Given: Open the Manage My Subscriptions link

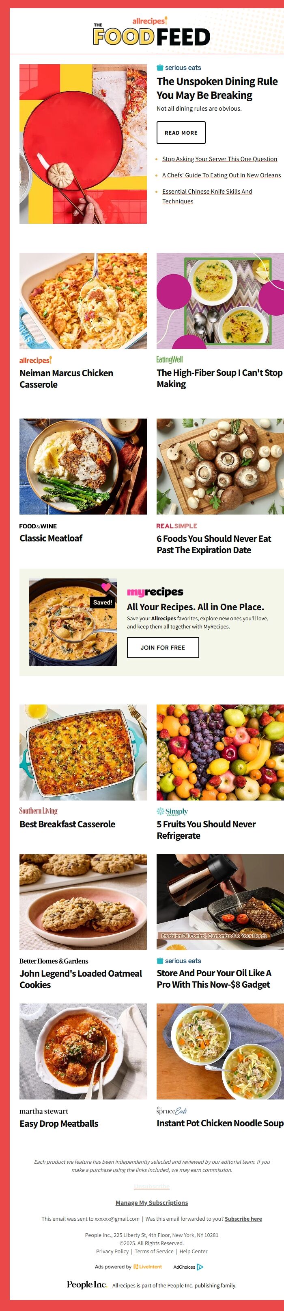Looking at the screenshot, I should pos(151,1203).
